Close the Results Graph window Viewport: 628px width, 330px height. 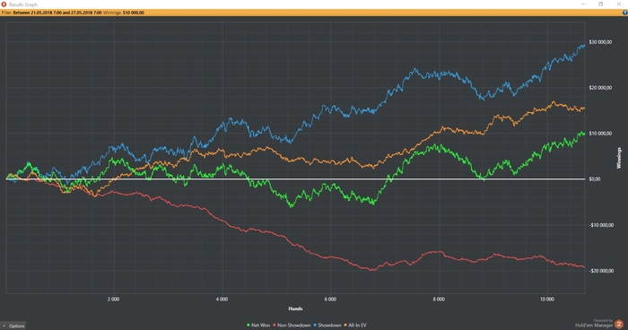click(x=619, y=4)
